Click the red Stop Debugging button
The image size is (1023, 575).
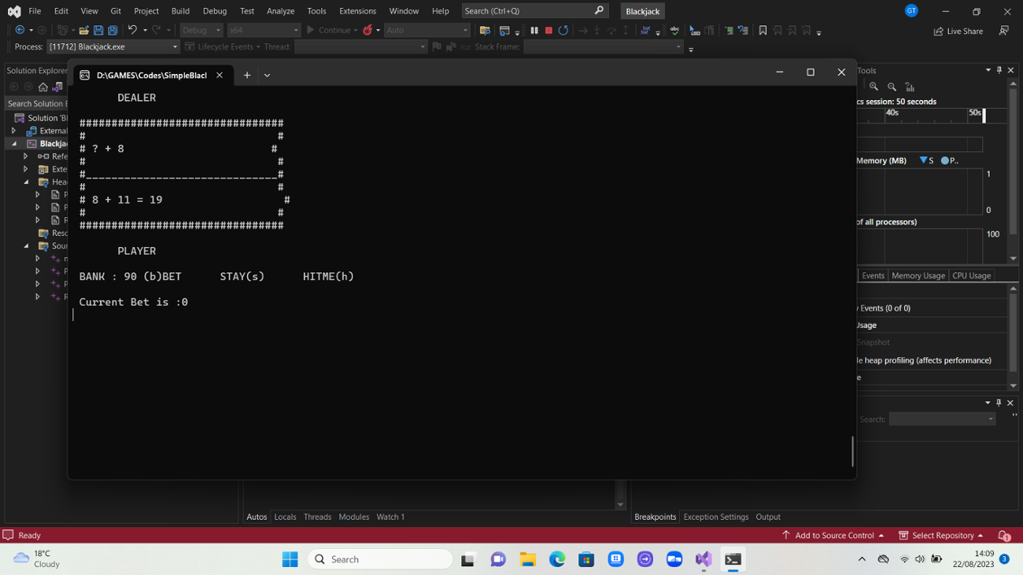tap(548, 31)
